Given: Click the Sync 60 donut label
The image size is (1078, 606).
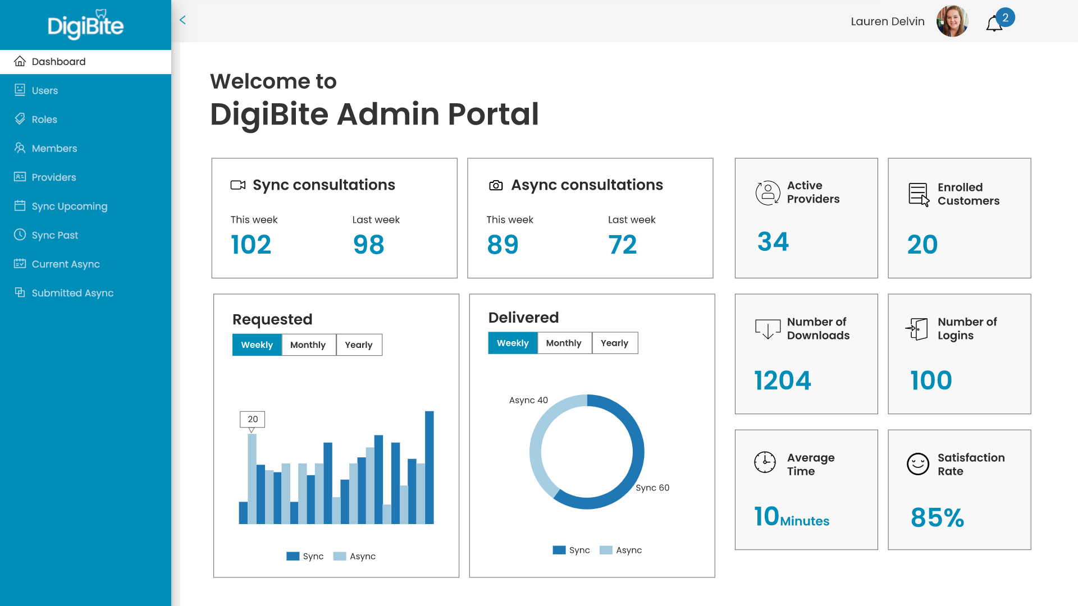Looking at the screenshot, I should [652, 488].
